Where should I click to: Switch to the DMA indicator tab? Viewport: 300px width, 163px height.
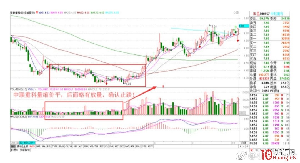point(44,146)
